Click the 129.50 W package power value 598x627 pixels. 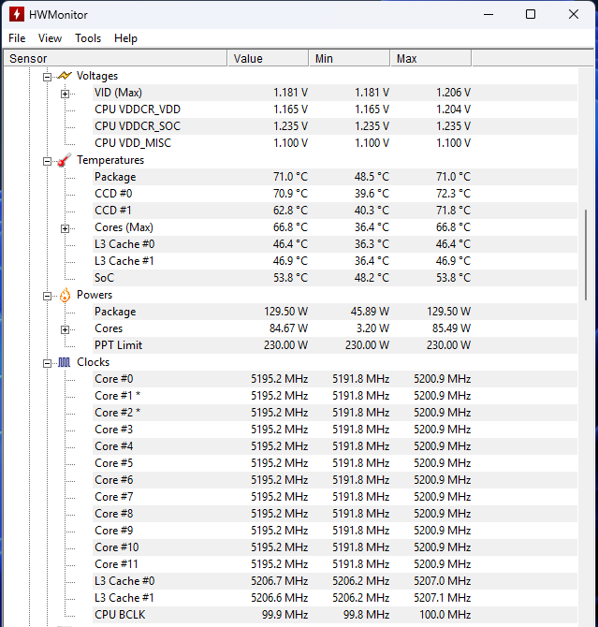coord(285,312)
